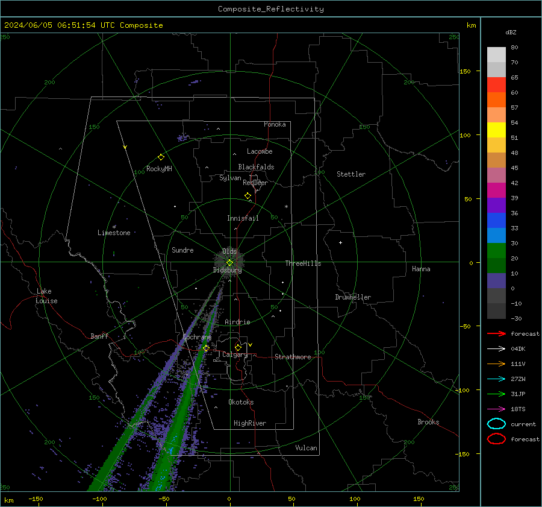Click the cyan arrow beside 27ZW
Viewport: 542px width, 507px height.
[x=496, y=379]
